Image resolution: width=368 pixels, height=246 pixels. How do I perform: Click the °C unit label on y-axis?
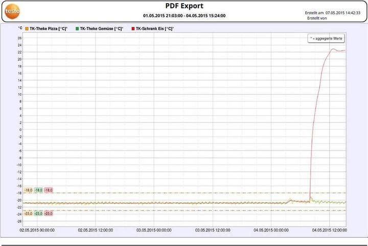click(20, 29)
